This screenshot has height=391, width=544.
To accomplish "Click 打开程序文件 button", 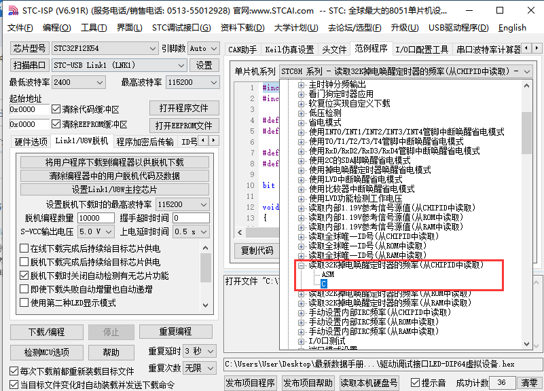I will pyautogui.click(x=184, y=108).
